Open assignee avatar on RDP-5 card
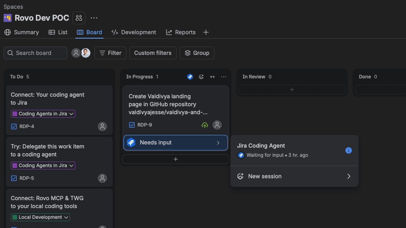 (102, 178)
